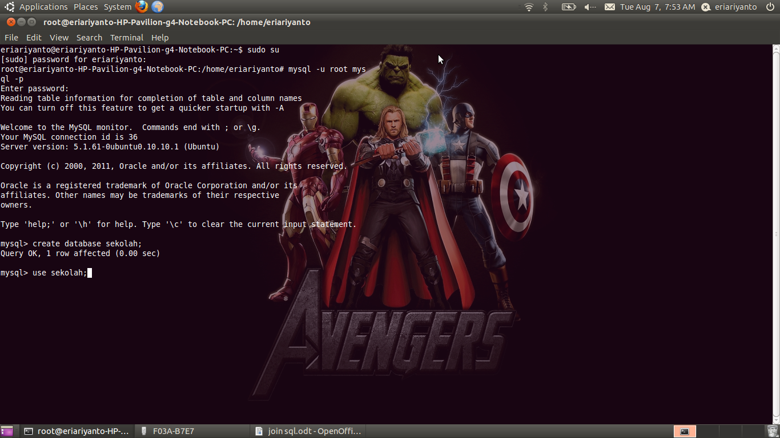
Task: Open the mail messaging indicator
Action: pos(610,7)
